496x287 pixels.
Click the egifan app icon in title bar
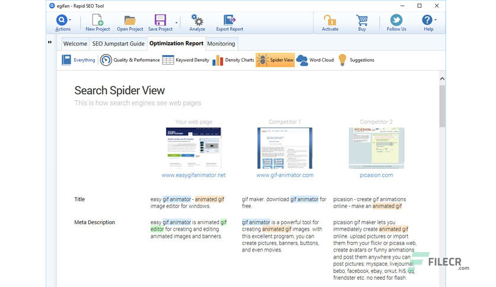click(x=52, y=6)
